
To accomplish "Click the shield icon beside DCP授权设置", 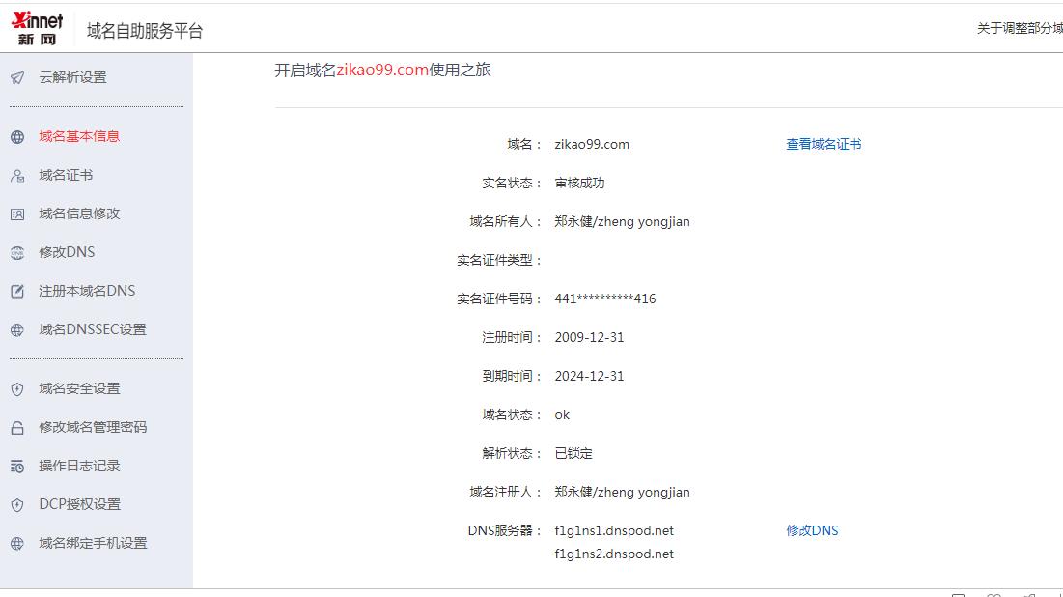I will click(x=17, y=505).
